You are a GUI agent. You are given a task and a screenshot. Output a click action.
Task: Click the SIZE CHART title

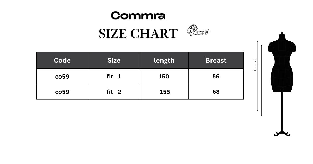tap(138, 34)
